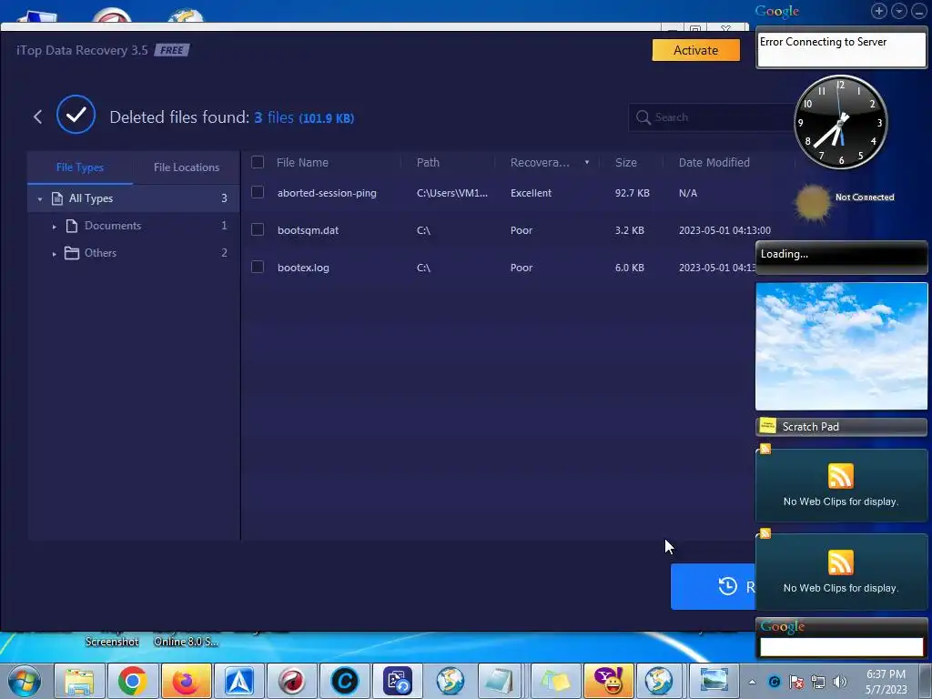Click the first Web Clips RSS icon
932x699 pixels.
(840, 476)
